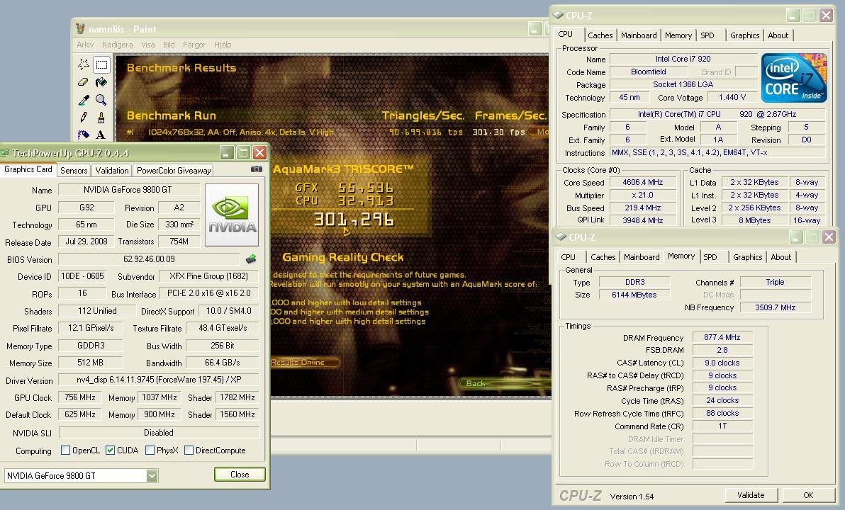Switch to CPU tab in bottom CPU-Z window
This screenshot has height=510, width=845.
[568, 257]
